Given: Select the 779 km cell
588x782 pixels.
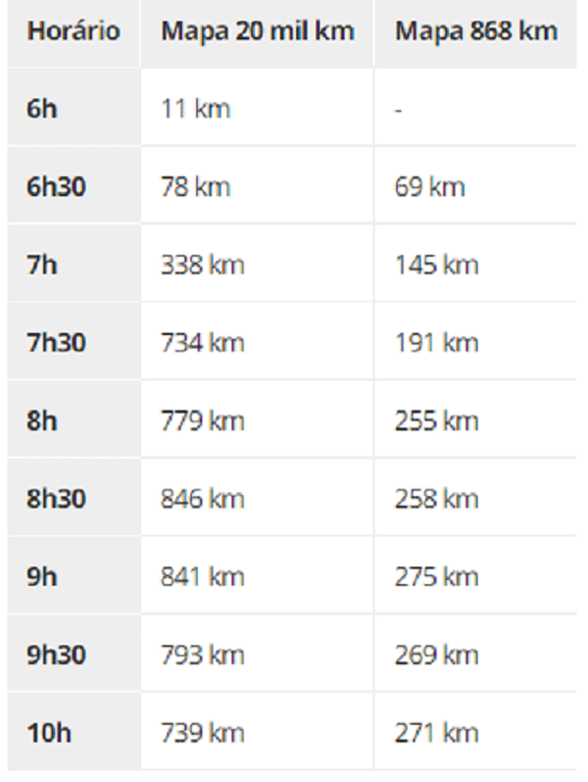Looking at the screenshot, I should click(203, 421).
